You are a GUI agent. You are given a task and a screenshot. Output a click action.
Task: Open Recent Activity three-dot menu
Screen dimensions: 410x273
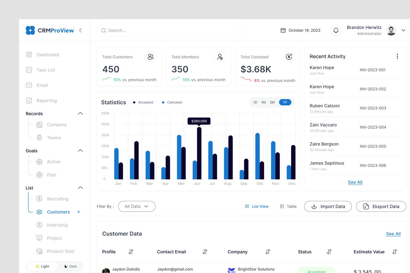[x=397, y=56]
